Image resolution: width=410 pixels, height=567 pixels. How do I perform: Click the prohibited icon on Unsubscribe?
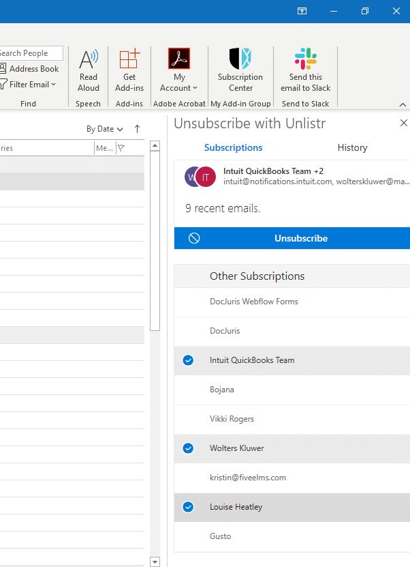point(194,238)
